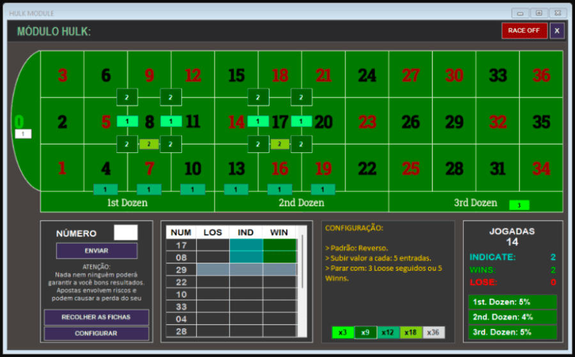The image size is (575, 357).
Task: Click the chip on the 3rd Dozen
Action: [x=519, y=205]
